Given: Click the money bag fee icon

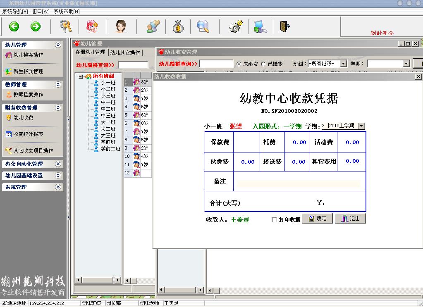Looking at the screenshot, I should pyautogui.click(x=178, y=26).
